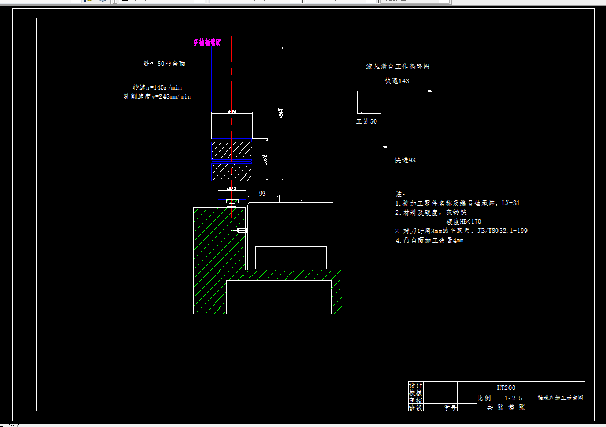This screenshot has height=427, width=606.
Task: Select the 共 张 第 张 text
Action: pos(506,407)
